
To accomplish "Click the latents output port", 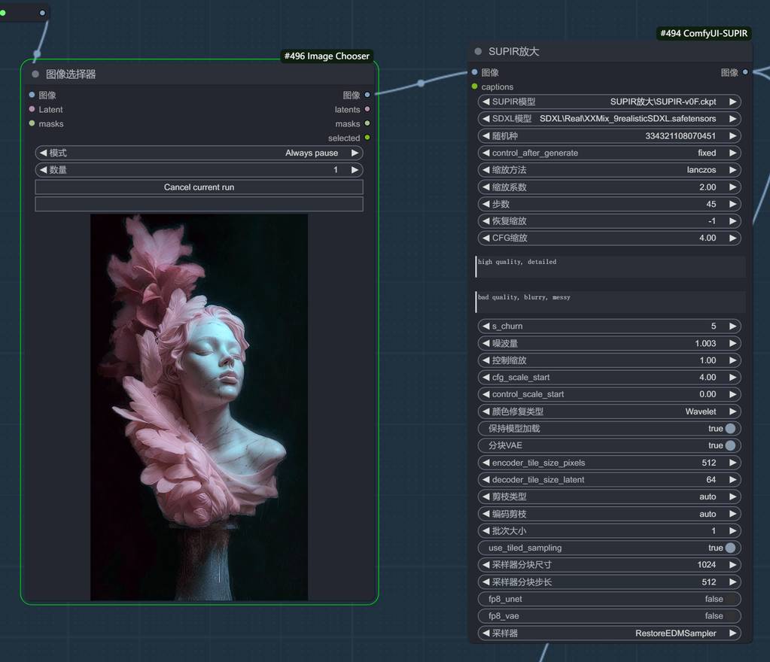I will (x=367, y=109).
